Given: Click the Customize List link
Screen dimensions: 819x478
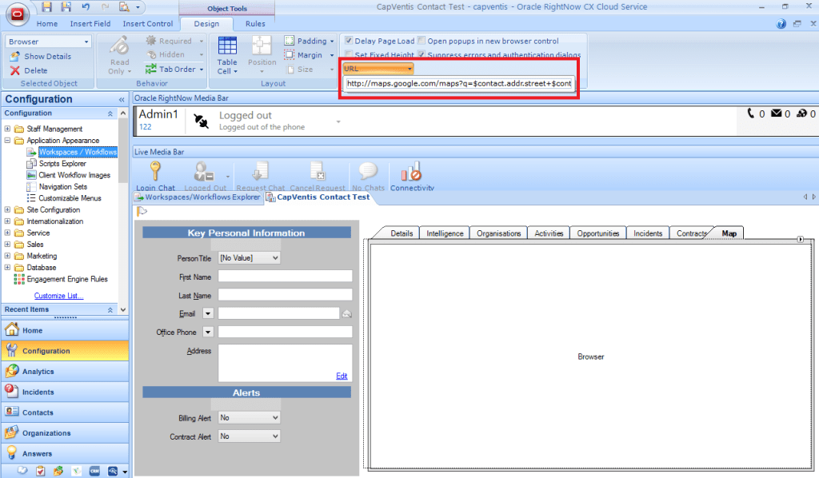Looking at the screenshot, I should coord(58,296).
